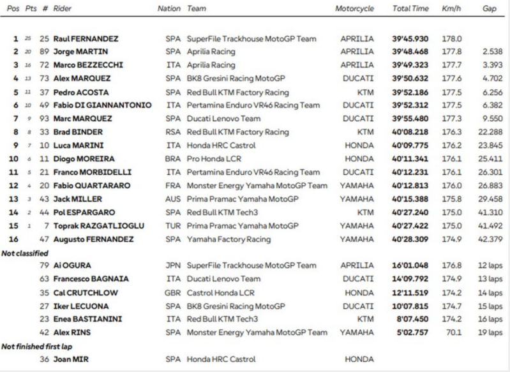Click Toprak RAZGATLIOGLU rider name

pos(99,226)
